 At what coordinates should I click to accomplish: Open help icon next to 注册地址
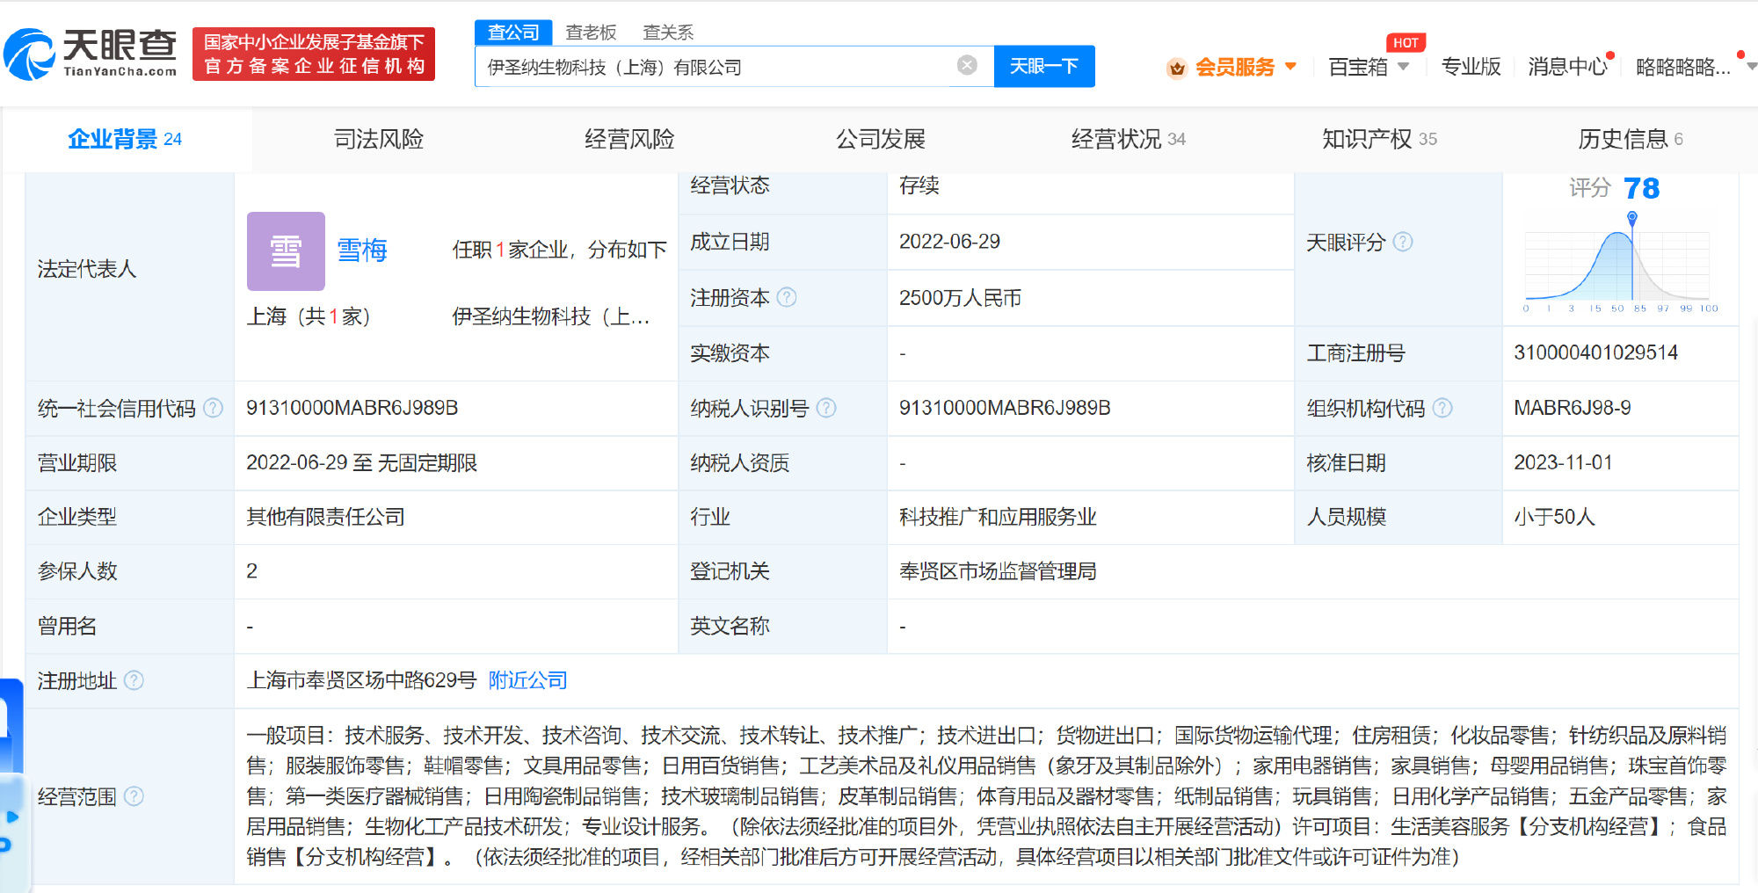(134, 680)
